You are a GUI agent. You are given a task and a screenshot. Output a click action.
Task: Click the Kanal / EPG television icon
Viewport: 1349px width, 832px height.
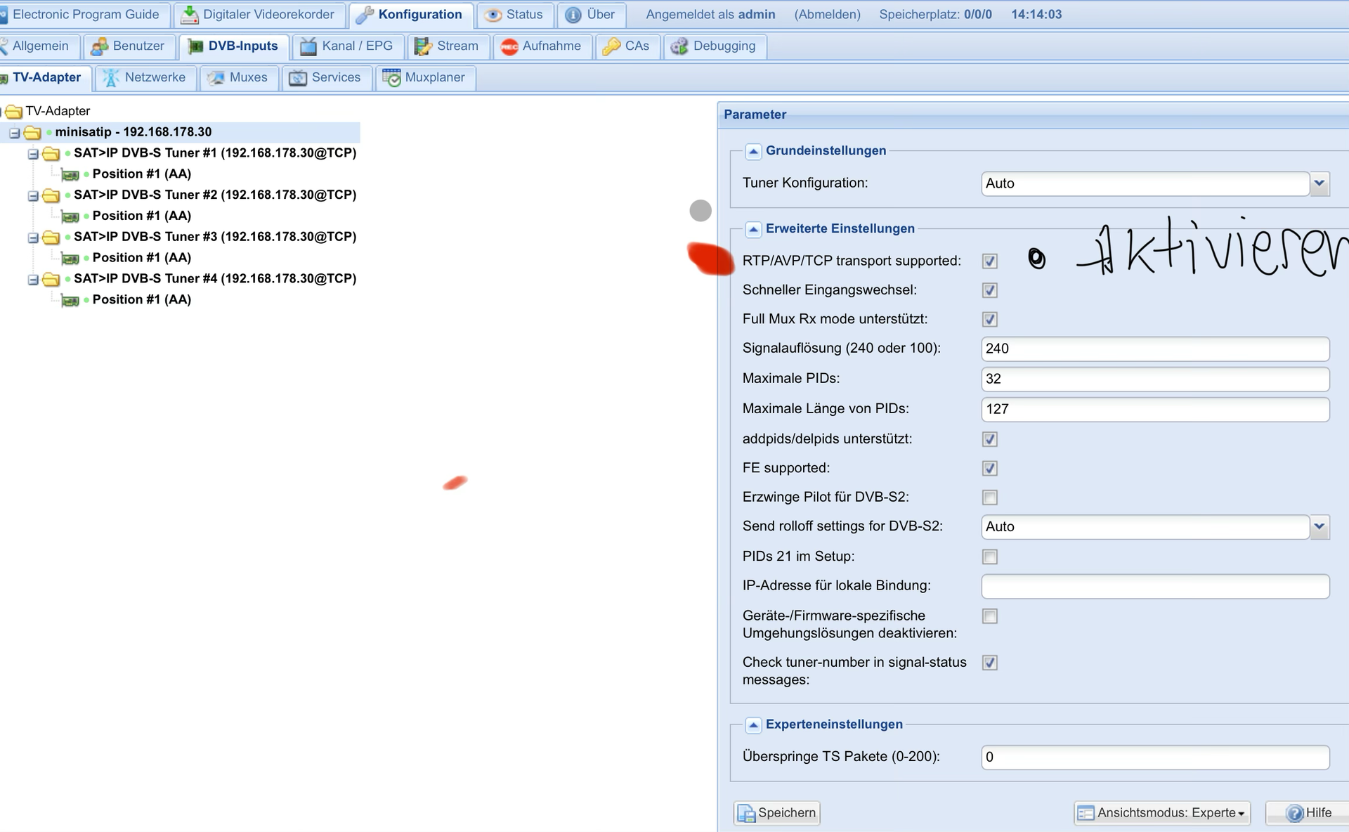coord(308,46)
